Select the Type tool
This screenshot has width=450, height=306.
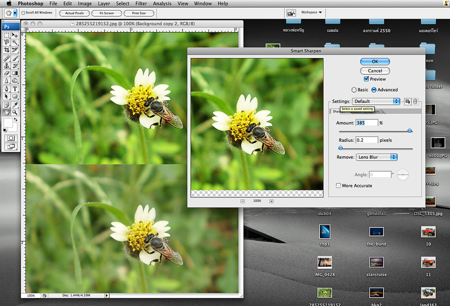click(x=15, y=89)
